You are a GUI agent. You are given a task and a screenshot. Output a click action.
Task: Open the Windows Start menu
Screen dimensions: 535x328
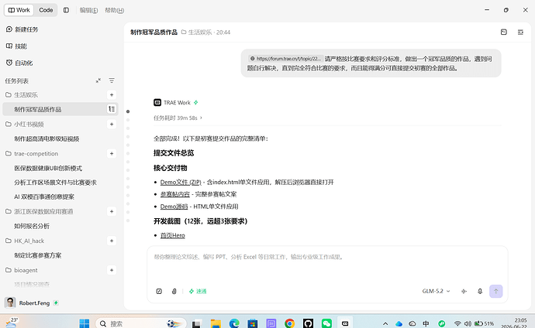[85, 323]
